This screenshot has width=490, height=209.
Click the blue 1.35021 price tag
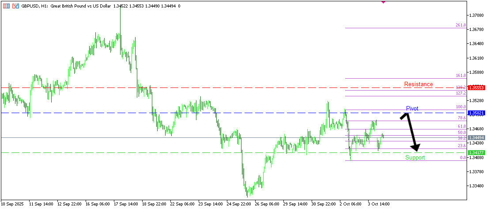click(x=477, y=113)
